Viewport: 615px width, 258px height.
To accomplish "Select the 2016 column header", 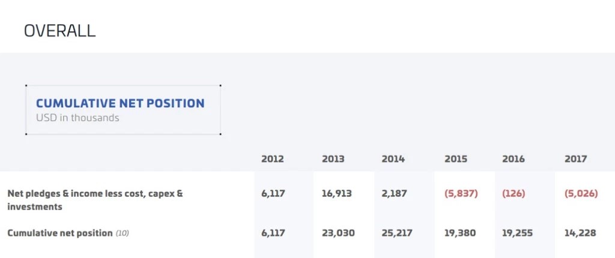I will pos(514,159).
